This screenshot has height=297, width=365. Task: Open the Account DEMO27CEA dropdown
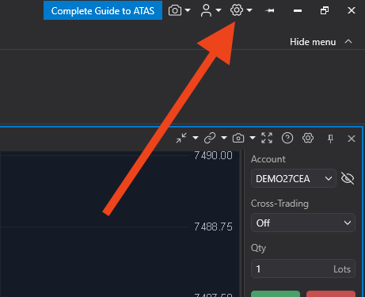click(x=294, y=178)
